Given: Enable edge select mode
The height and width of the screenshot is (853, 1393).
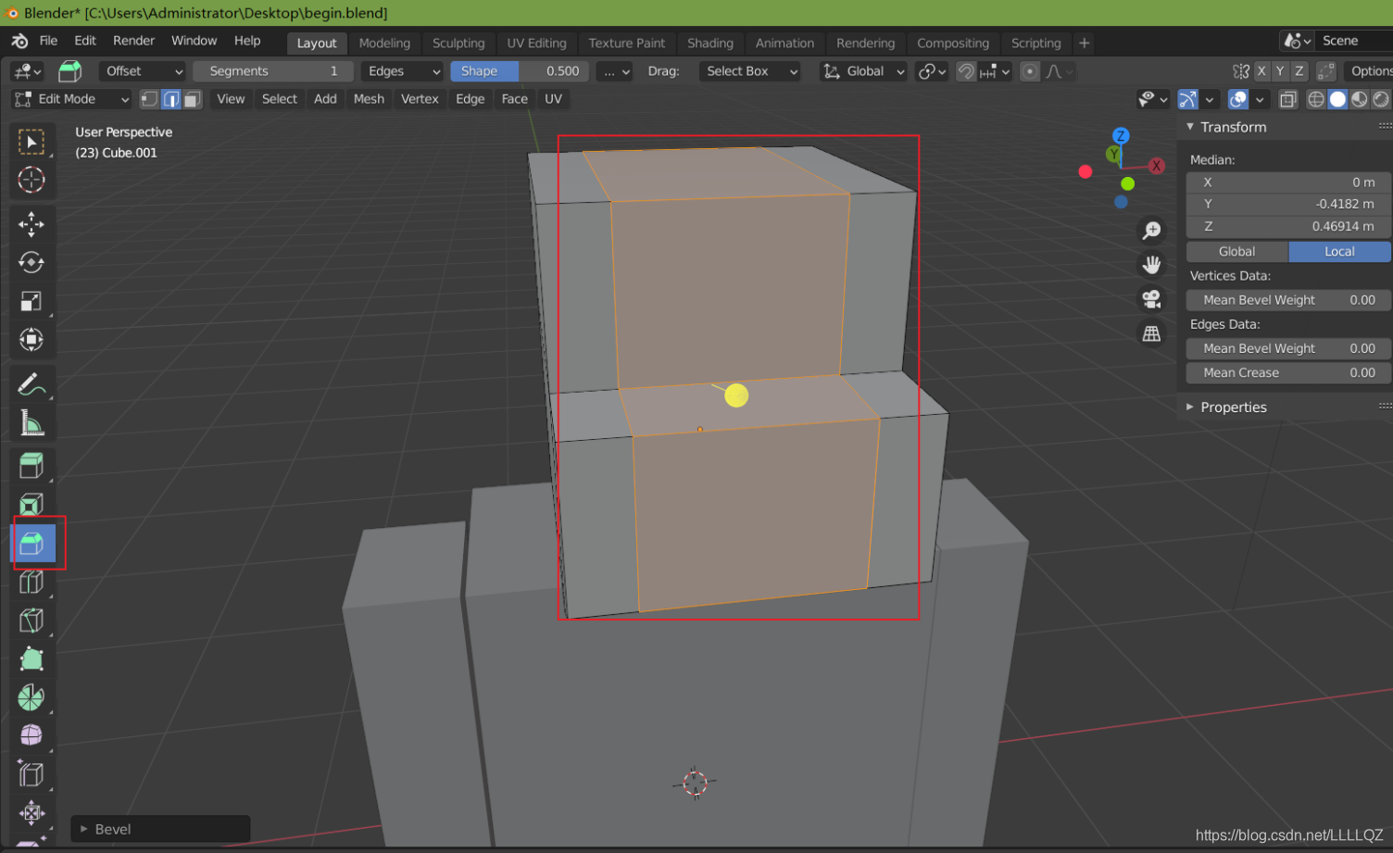Looking at the screenshot, I should pyautogui.click(x=171, y=99).
